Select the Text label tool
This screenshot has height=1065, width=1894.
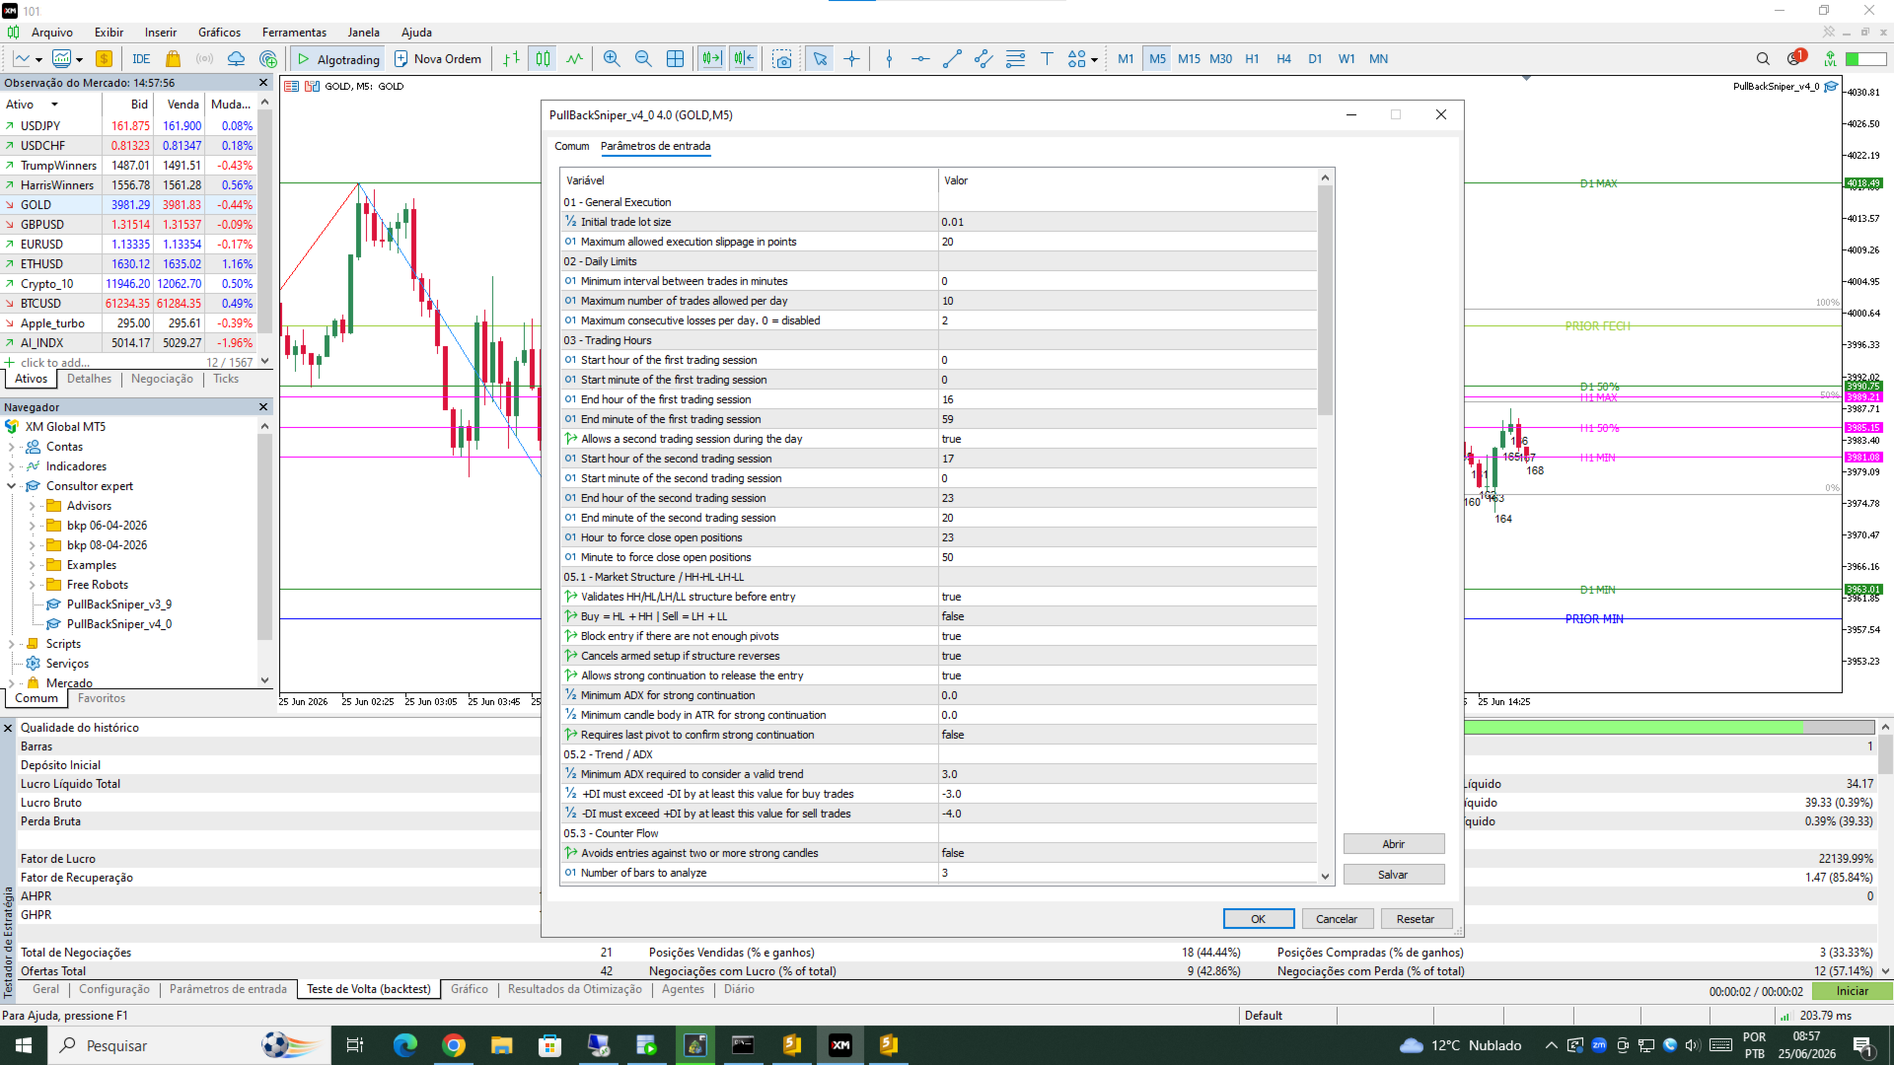[1047, 59]
